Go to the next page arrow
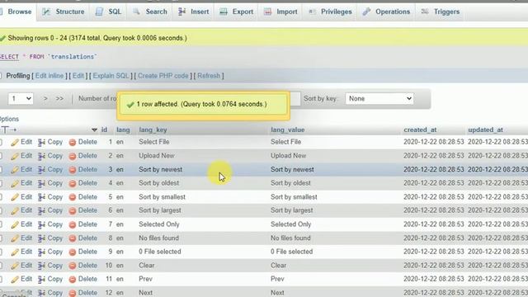This screenshot has width=528, height=297. click(45, 99)
